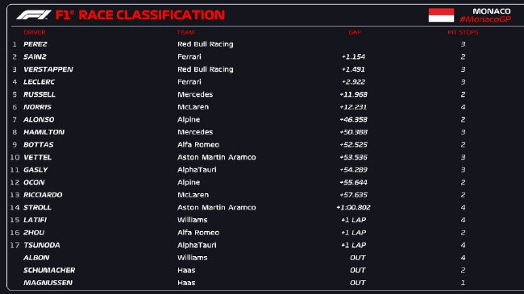Screen dimensions: 524x294
Task: Select the GAP column header
Action: coord(355,32)
